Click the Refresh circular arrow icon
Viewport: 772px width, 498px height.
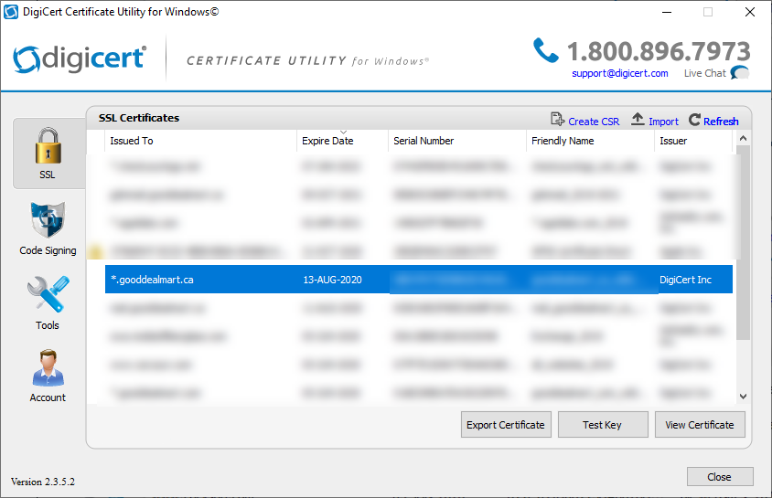(x=694, y=120)
